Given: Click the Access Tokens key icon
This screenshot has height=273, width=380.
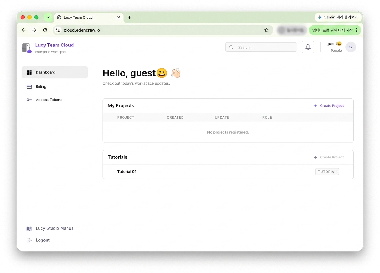Looking at the screenshot, I should click(x=29, y=100).
